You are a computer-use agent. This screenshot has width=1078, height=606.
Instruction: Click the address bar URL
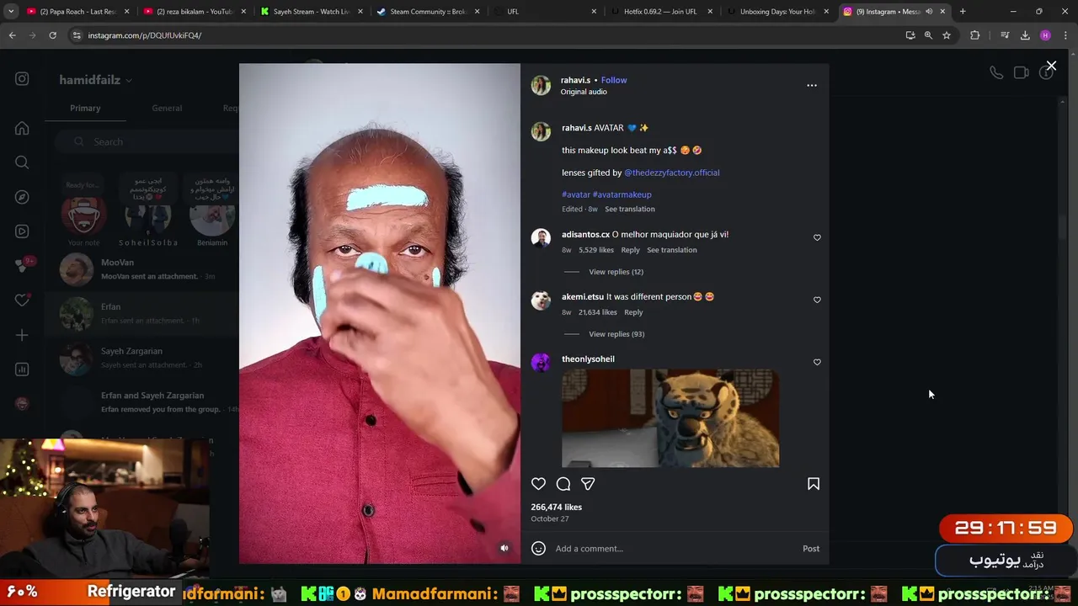pos(145,35)
